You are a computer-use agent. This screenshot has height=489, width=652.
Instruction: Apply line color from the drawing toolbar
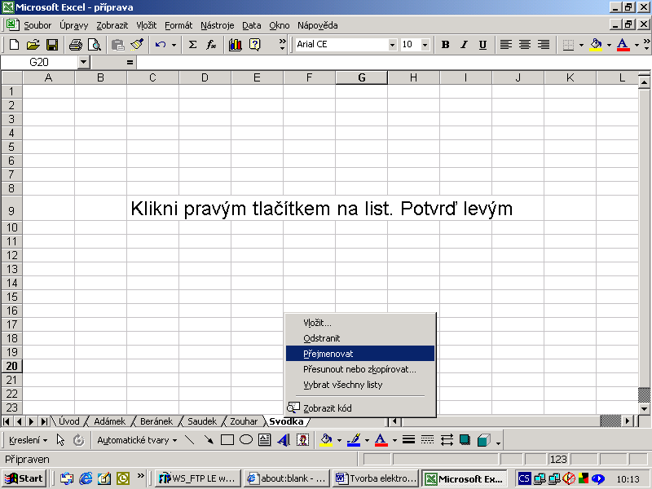354,440
